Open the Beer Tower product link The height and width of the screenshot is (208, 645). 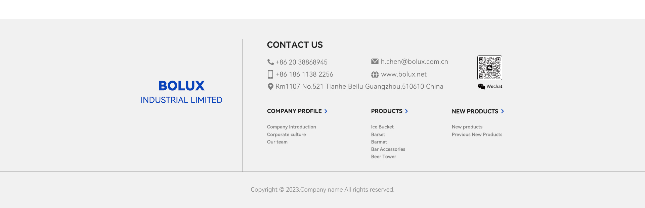(384, 157)
